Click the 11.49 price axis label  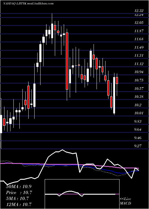[x=139, y=47]
